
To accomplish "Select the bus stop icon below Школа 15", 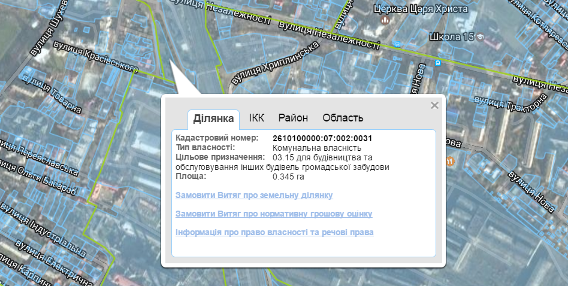I will (x=439, y=62).
